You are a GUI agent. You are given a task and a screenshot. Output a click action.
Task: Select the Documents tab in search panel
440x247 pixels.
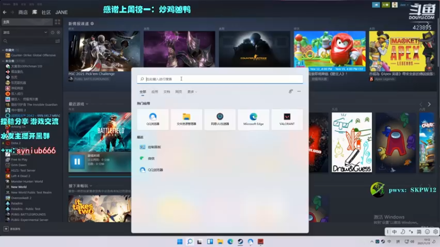click(167, 92)
